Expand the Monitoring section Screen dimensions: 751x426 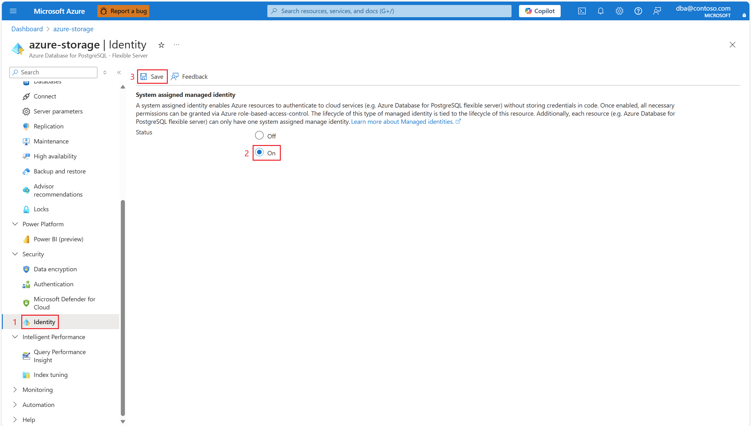15,390
